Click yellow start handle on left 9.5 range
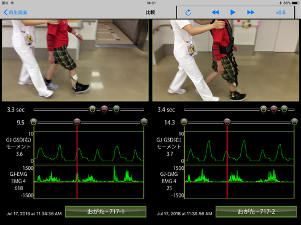 click(x=34, y=123)
